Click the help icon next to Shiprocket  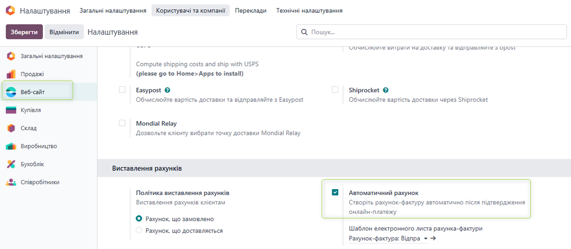[385, 90]
